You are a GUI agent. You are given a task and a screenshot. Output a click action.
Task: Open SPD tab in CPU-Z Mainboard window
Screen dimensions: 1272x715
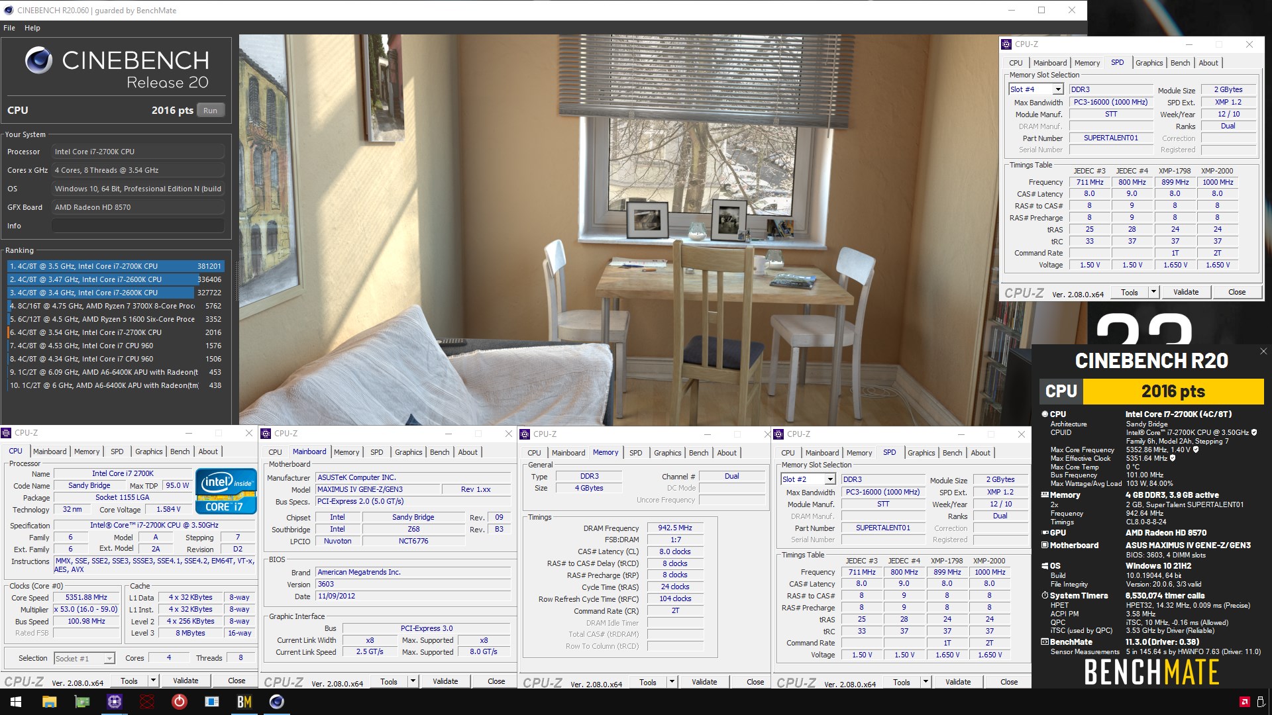click(376, 452)
